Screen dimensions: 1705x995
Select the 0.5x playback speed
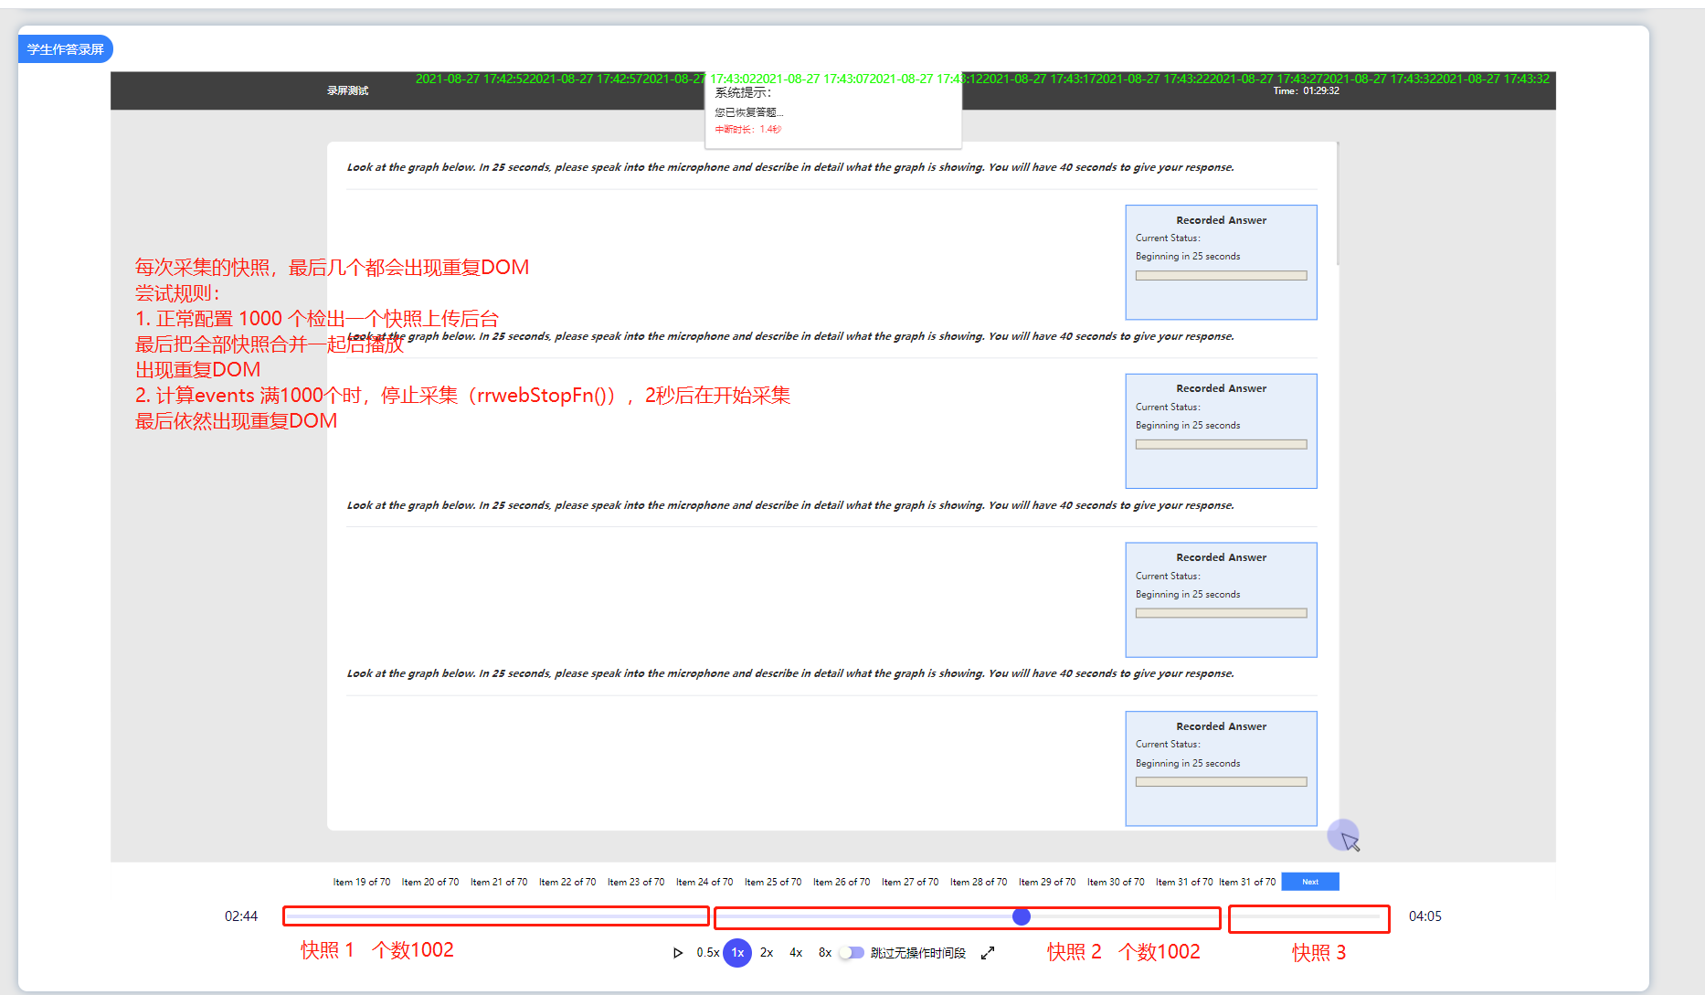pos(707,952)
